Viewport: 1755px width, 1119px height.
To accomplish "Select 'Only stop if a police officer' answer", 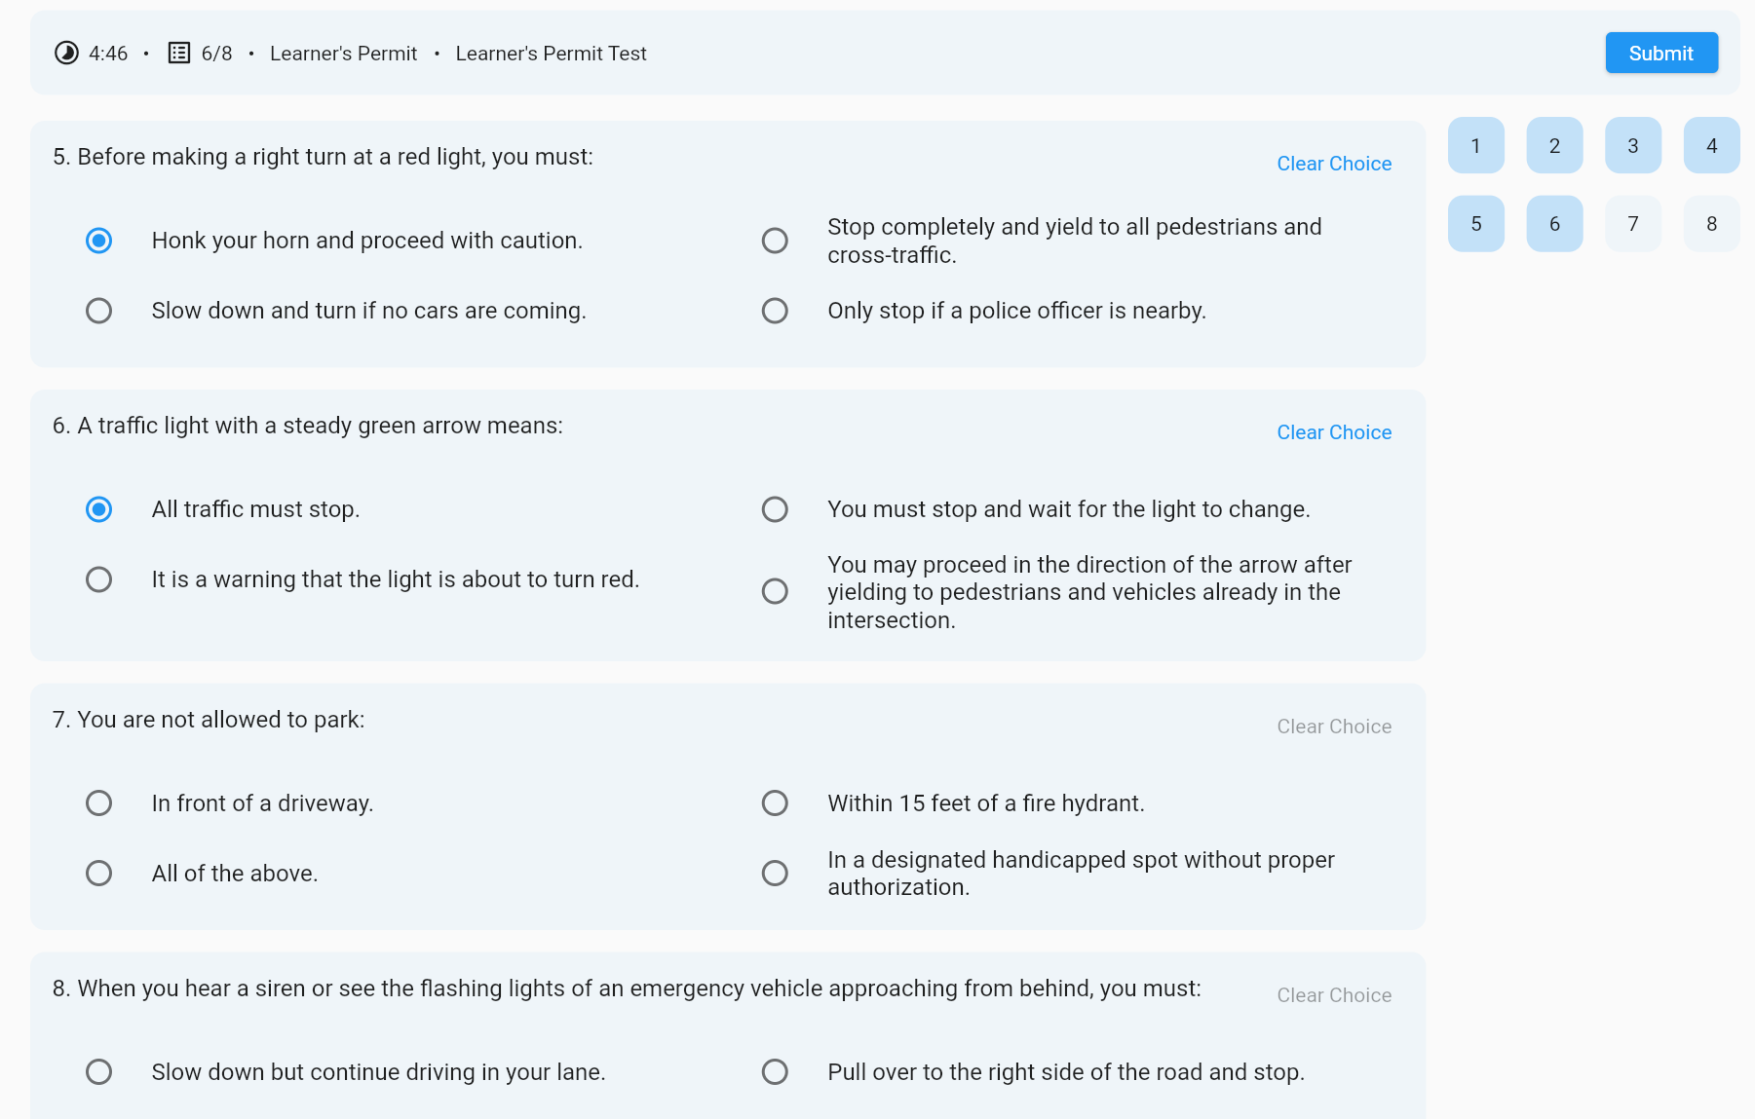I will point(775,311).
